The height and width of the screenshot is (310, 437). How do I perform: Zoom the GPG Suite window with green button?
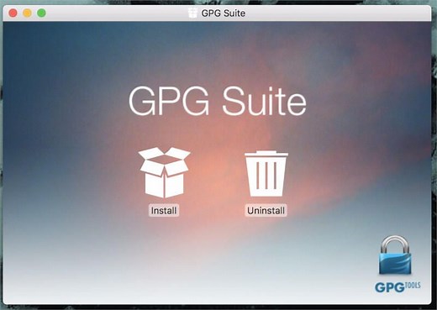41,13
